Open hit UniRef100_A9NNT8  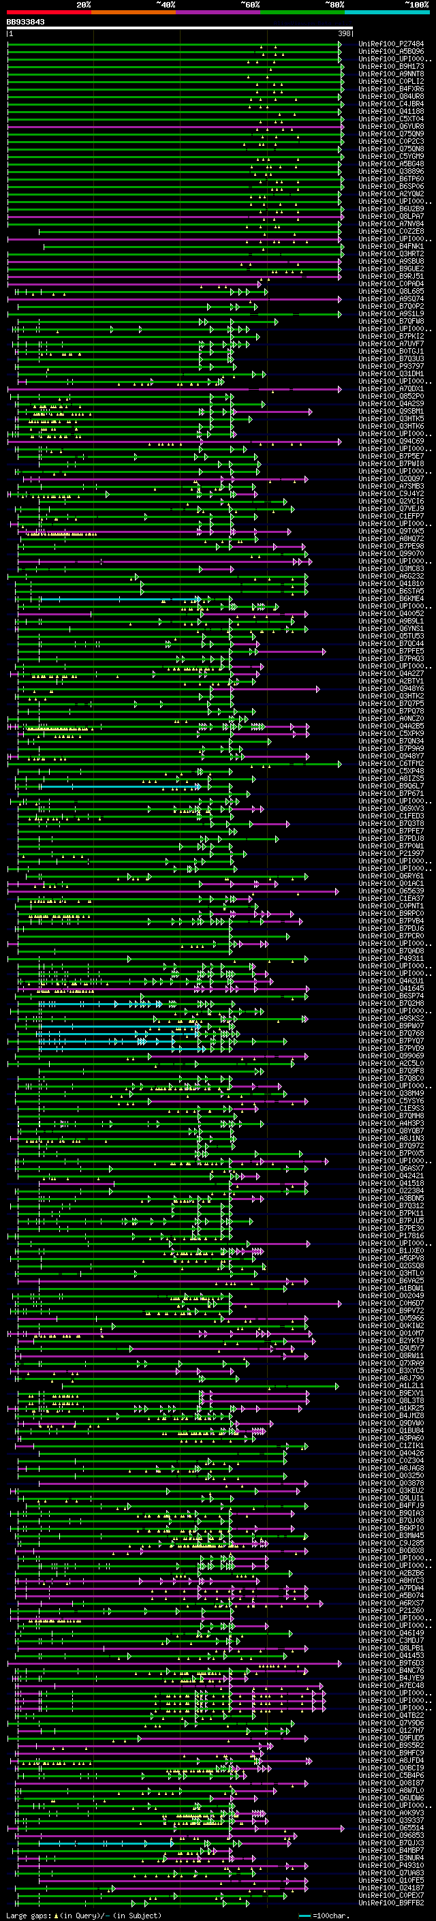[390, 74]
